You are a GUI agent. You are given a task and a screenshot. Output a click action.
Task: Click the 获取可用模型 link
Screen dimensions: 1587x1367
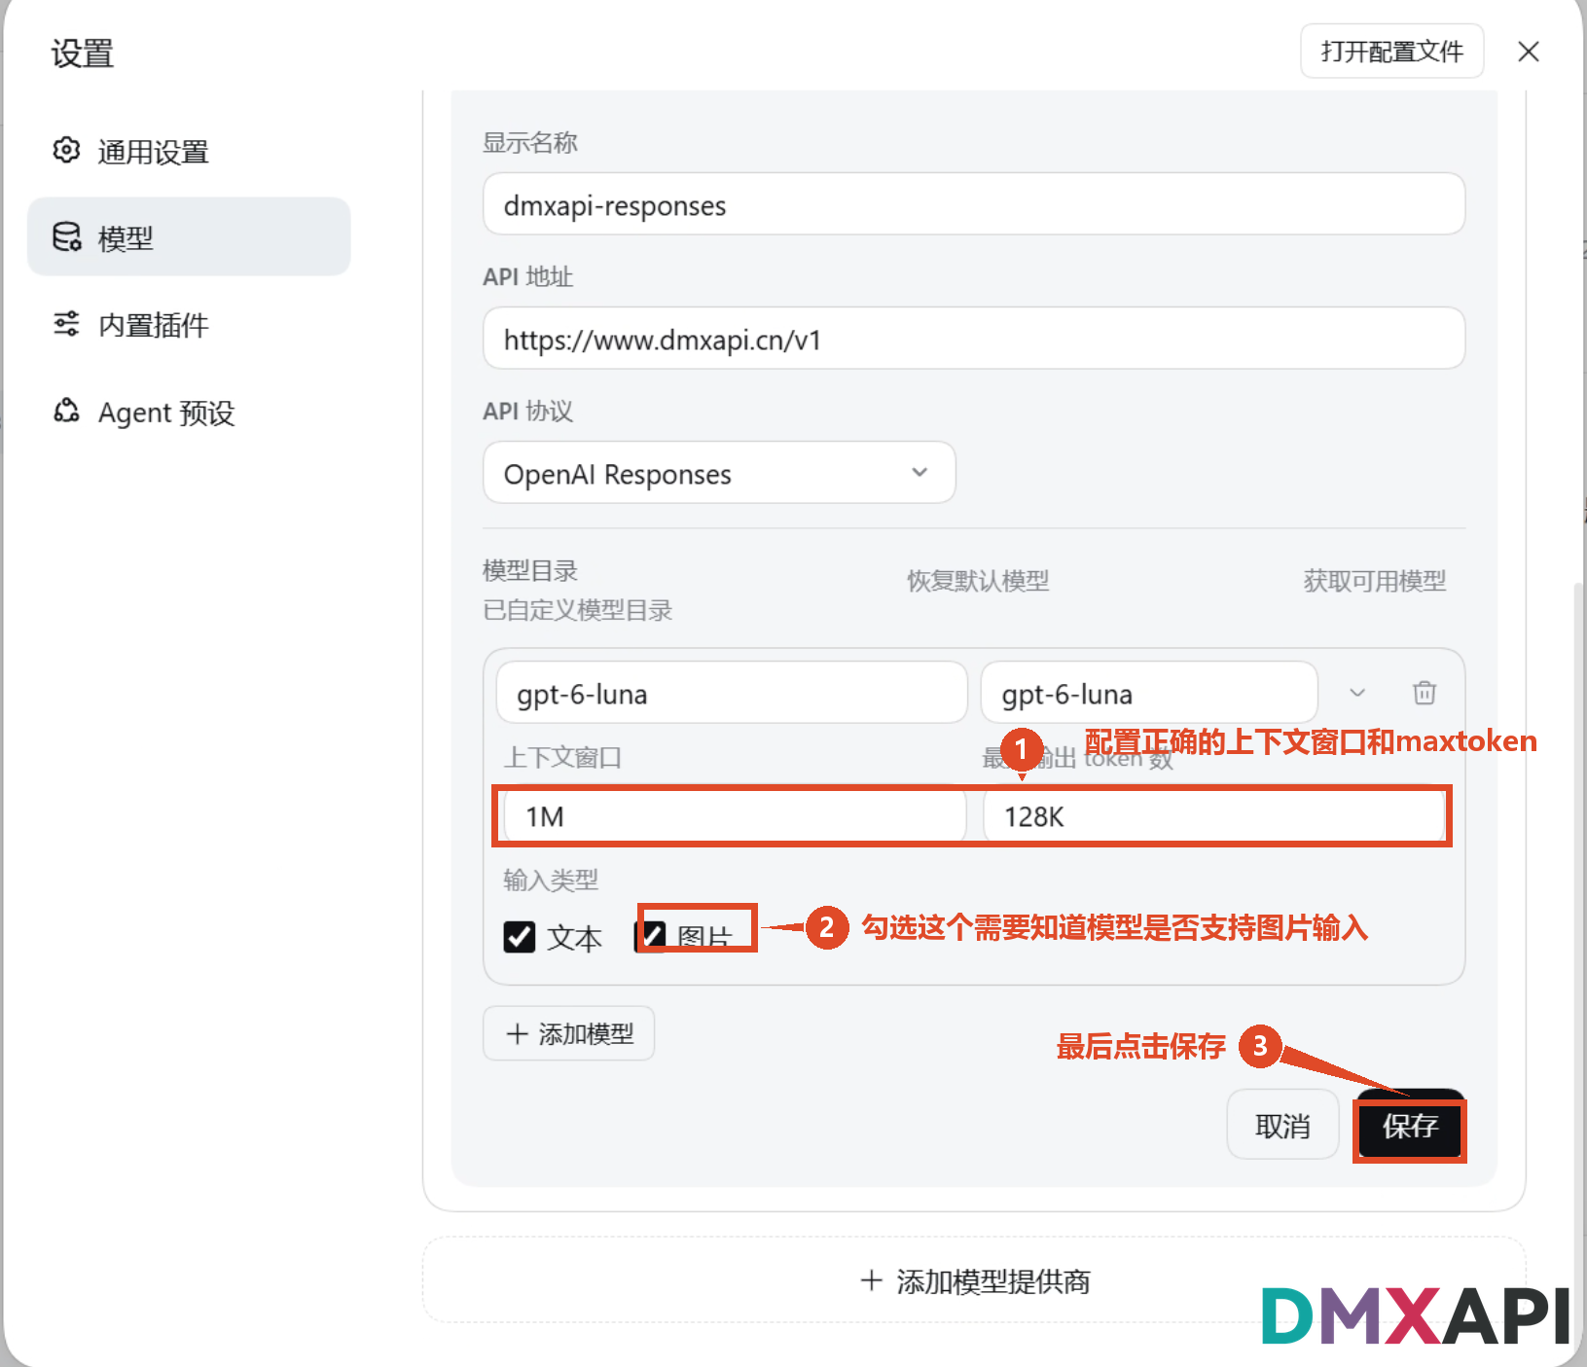(1374, 581)
